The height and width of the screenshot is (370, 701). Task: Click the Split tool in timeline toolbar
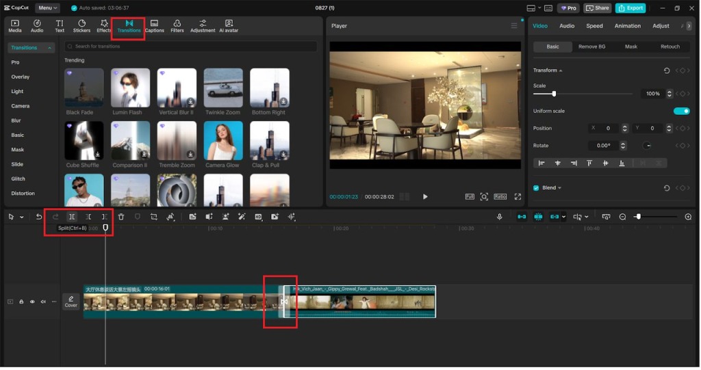[x=72, y=217]
